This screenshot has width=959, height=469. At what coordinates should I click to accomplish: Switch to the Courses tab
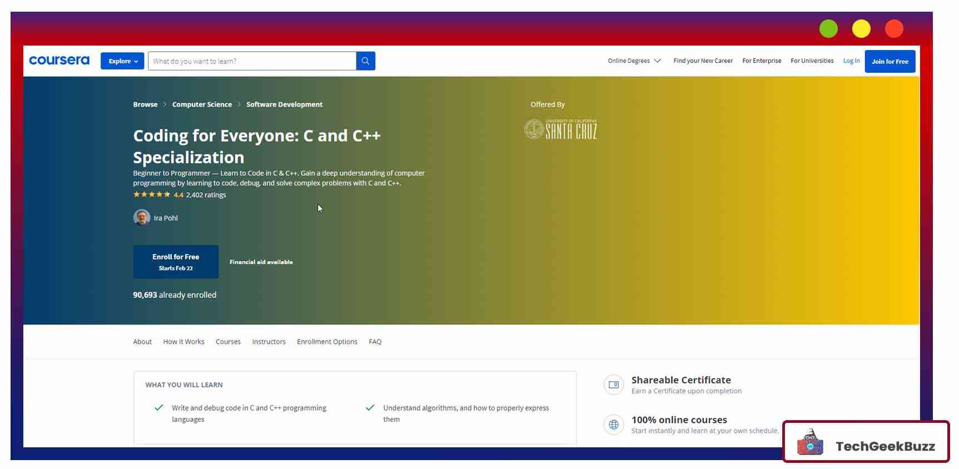point(228,342)
